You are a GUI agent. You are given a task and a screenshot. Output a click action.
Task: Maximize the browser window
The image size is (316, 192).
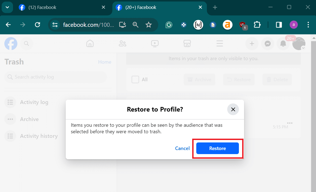(x=289, y=7)
